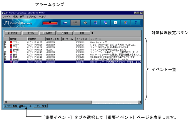Click the grayed-out second toolbar icon

(75, 23)
